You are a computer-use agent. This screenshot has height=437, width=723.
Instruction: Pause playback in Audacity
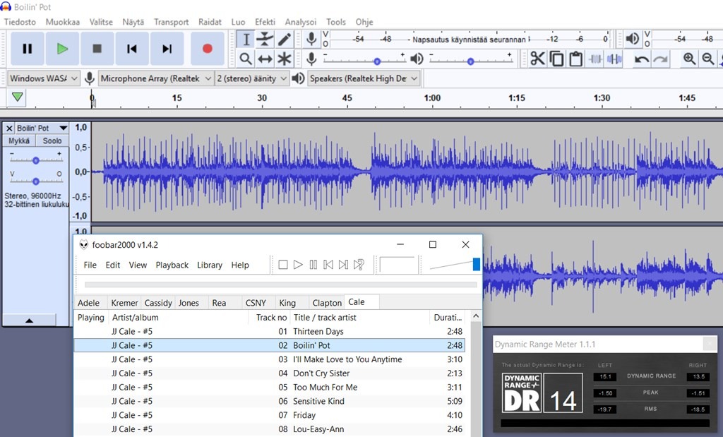click(x=28, y=49)
